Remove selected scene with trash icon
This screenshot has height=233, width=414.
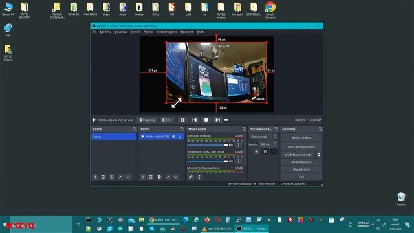coord(103,177)
